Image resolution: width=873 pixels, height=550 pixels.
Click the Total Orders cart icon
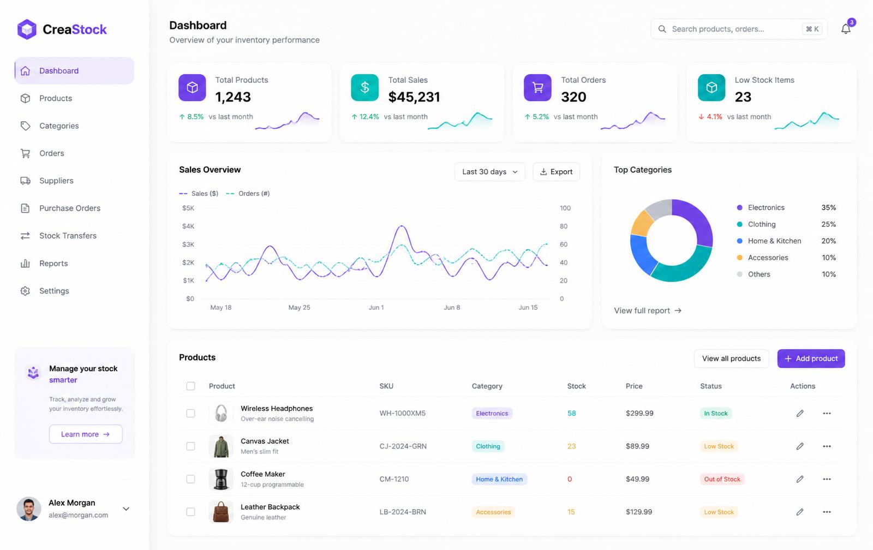point(537,87)
